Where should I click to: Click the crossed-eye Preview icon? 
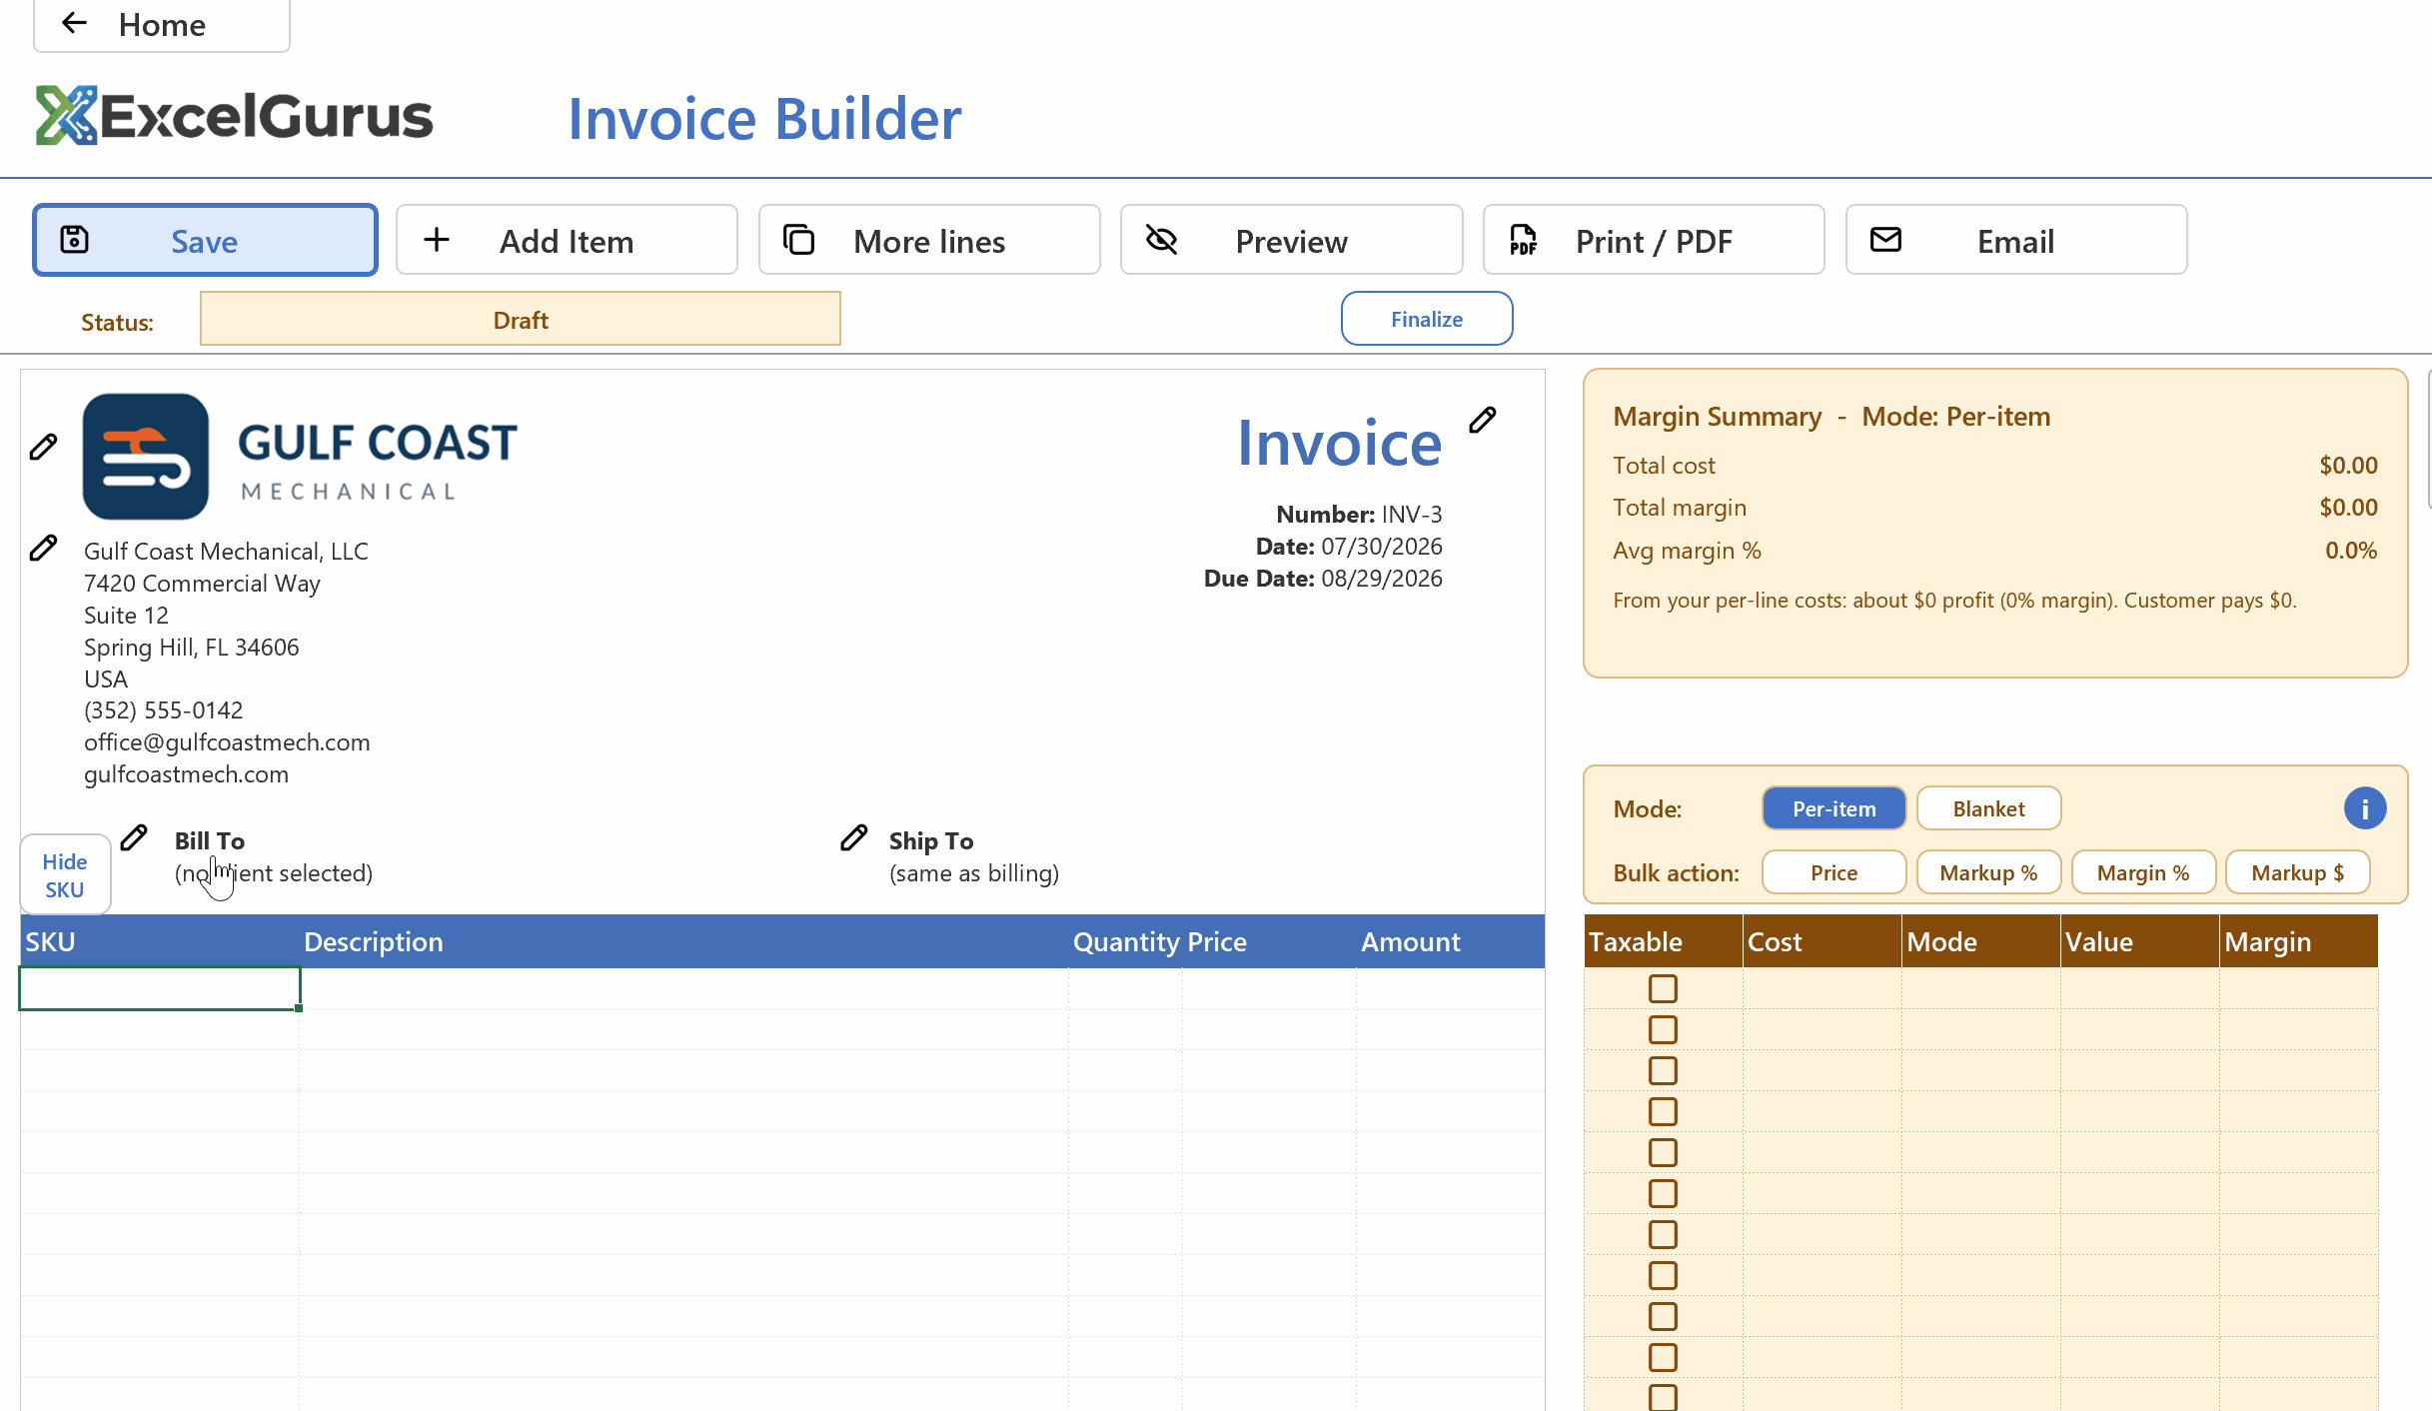tap(1161, 240)
